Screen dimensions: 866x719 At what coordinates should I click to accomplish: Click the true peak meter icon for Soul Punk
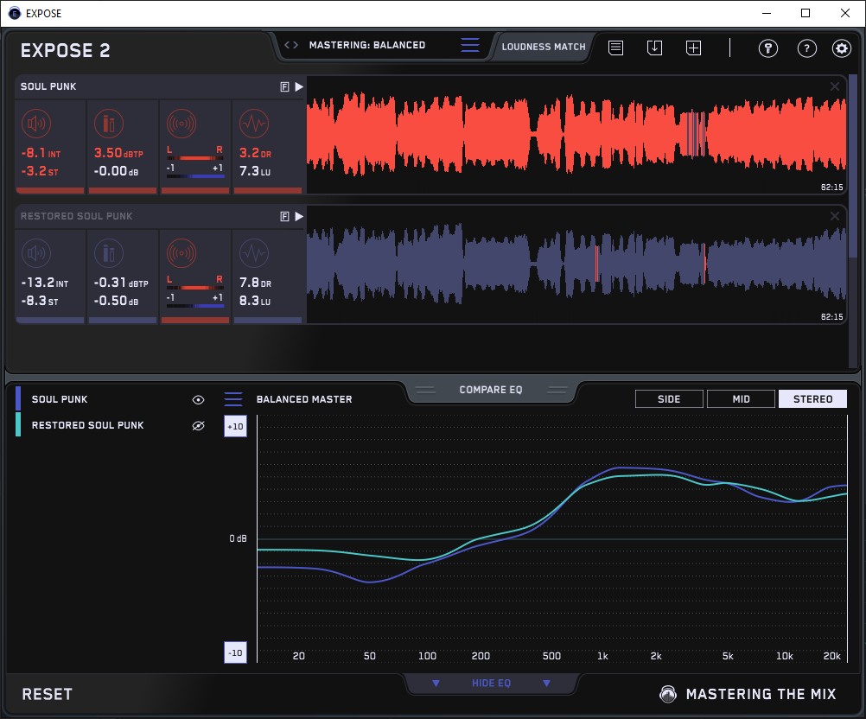(109, 124)
